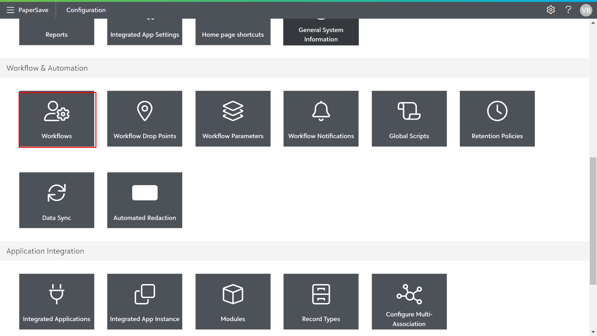597x336 pixels.
Task: Click the vertical scrollbar down arrow
Action: point(593,332)
